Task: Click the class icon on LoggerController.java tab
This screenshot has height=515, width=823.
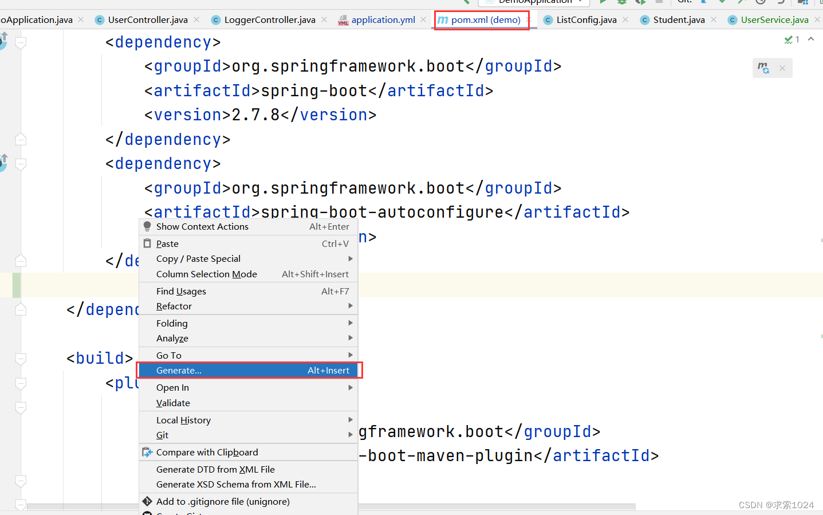Action: (x=216, y=20)
